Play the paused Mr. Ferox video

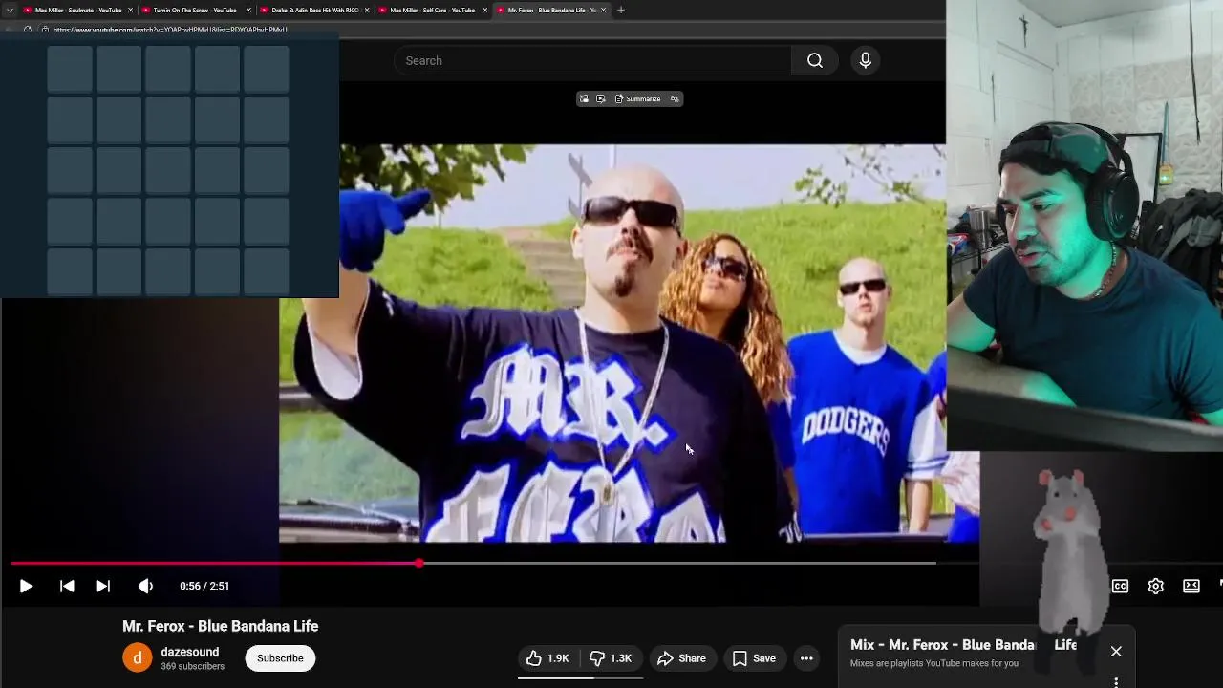[x=26, y=586]
